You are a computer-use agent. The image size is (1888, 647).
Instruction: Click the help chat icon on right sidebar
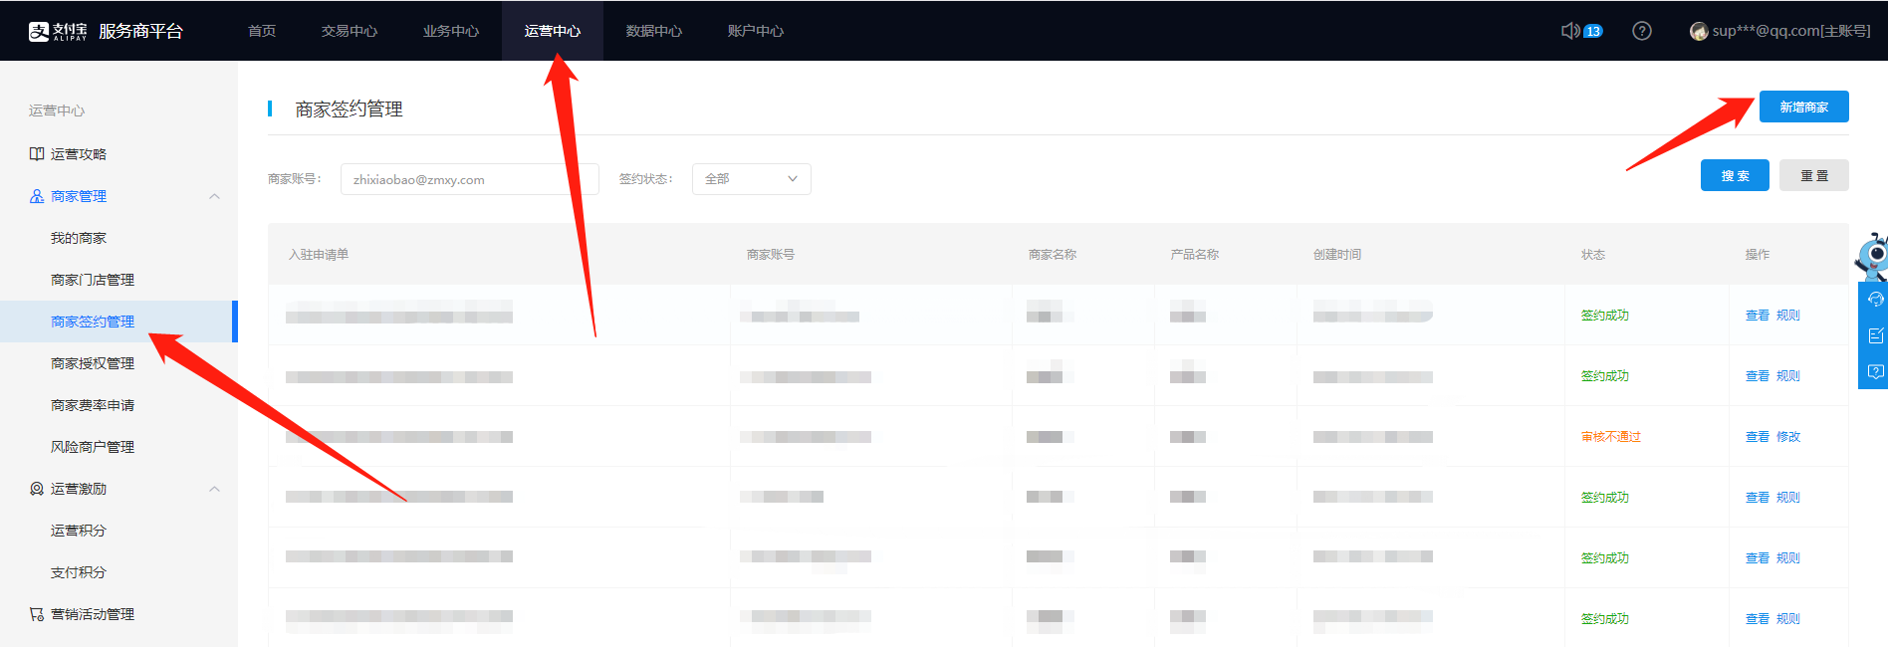[1875, 371]
